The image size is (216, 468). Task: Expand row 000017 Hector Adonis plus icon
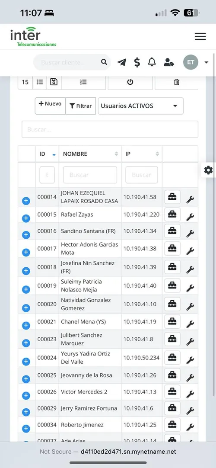pos(26,253)
